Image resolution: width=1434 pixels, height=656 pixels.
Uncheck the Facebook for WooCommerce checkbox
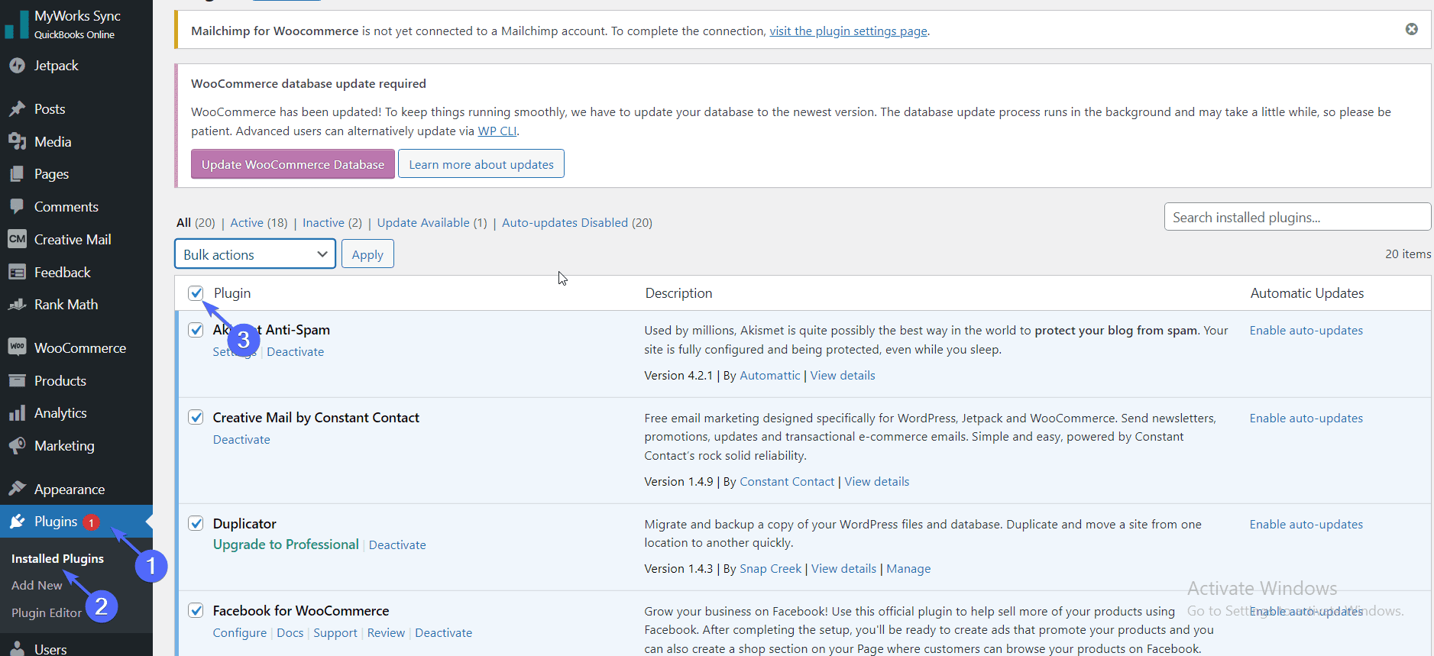[196, 610]
